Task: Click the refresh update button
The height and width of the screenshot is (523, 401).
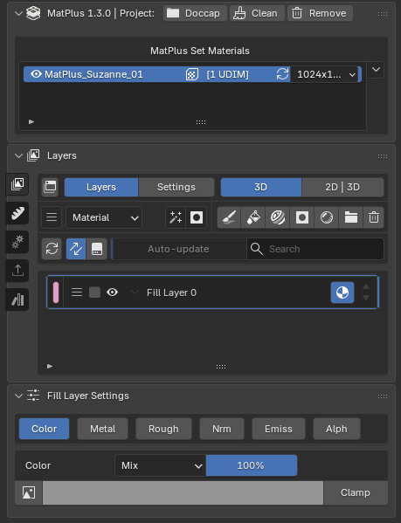Action: [52, 249]
